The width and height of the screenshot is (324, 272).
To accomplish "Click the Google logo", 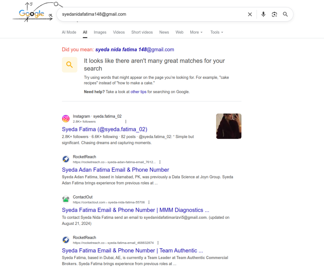I will point(32,14).
